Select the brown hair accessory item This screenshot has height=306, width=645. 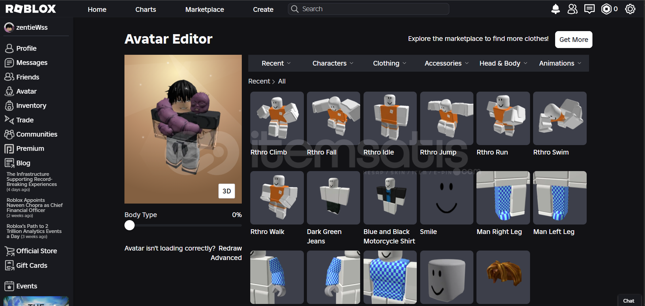pos(503,277)
